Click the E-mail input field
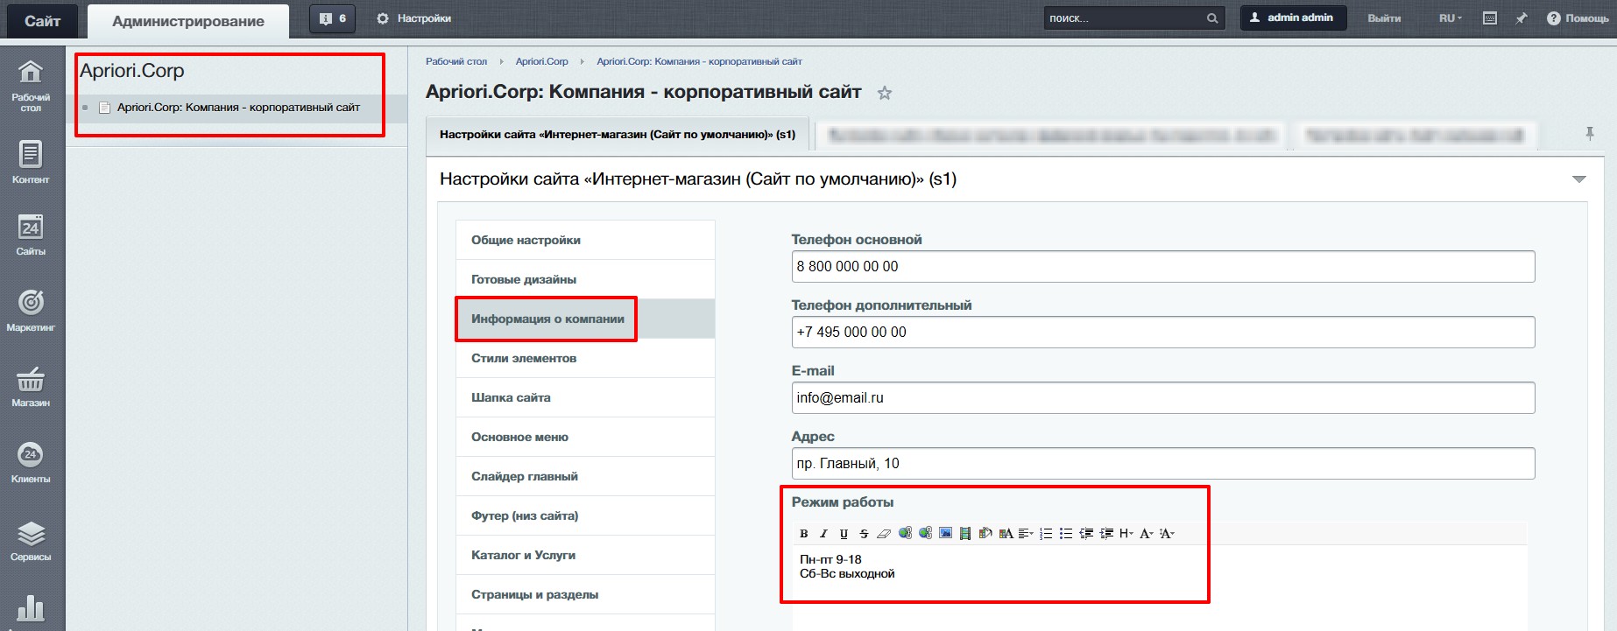Screen dimensions: 1617x631 [x=1162, y=397]
